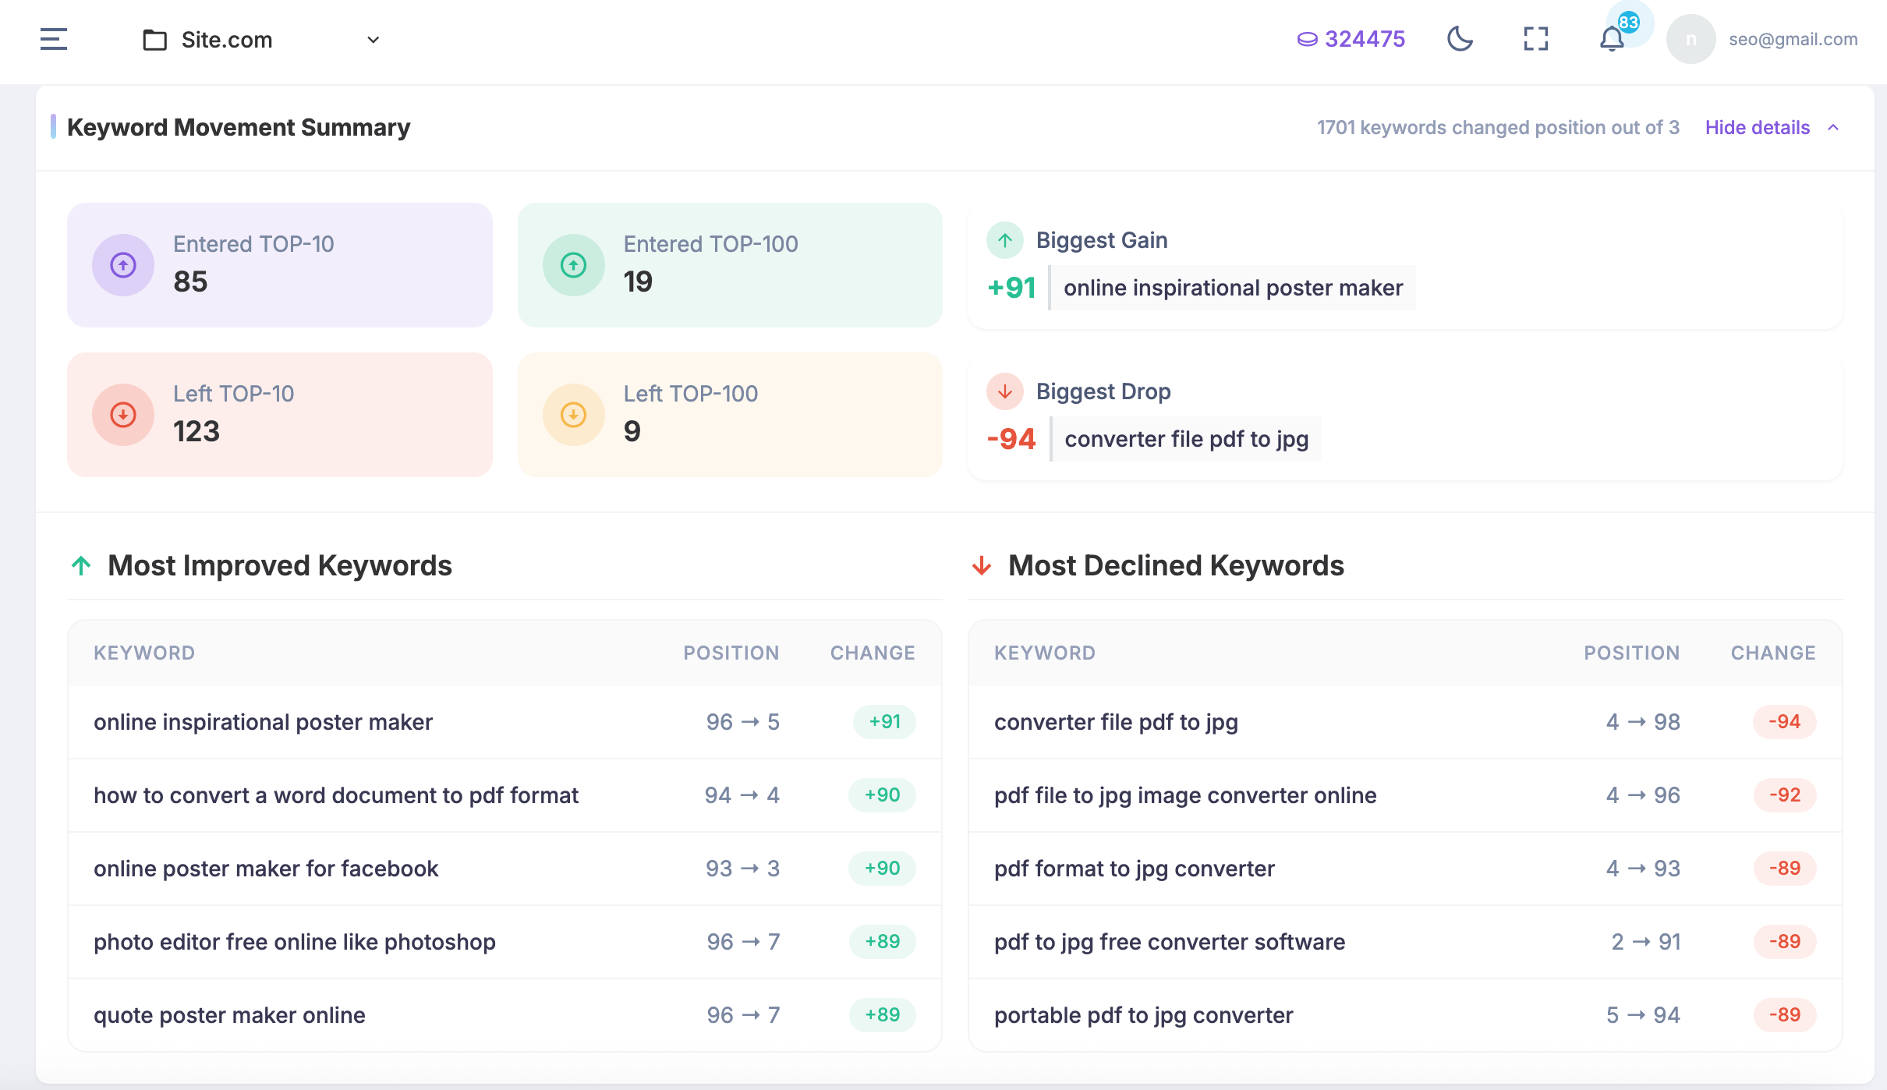This screenshot has width=1887, height=1090.
Task: Click the -94 change badge for converter keyword
Action: coord(1786,722)
